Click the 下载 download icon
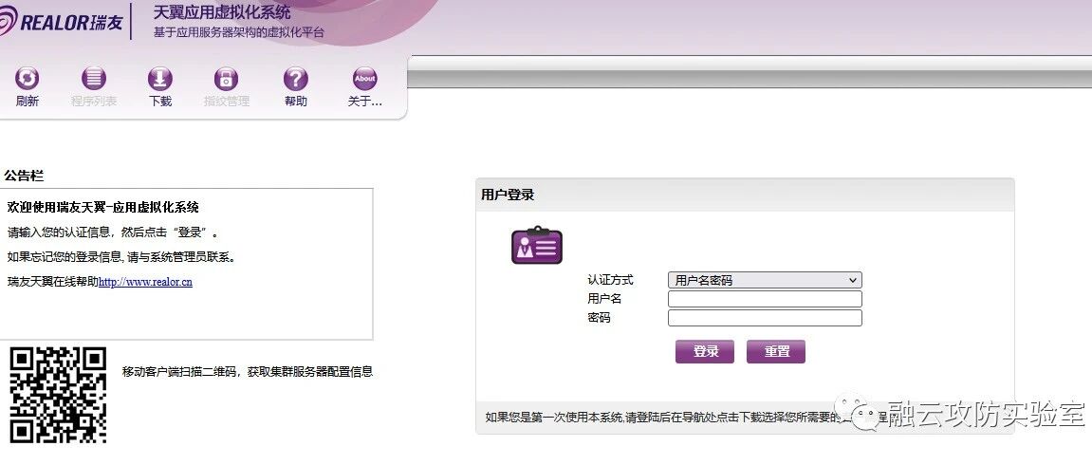Screen dimensions: 1092x465 coord(160,79)
